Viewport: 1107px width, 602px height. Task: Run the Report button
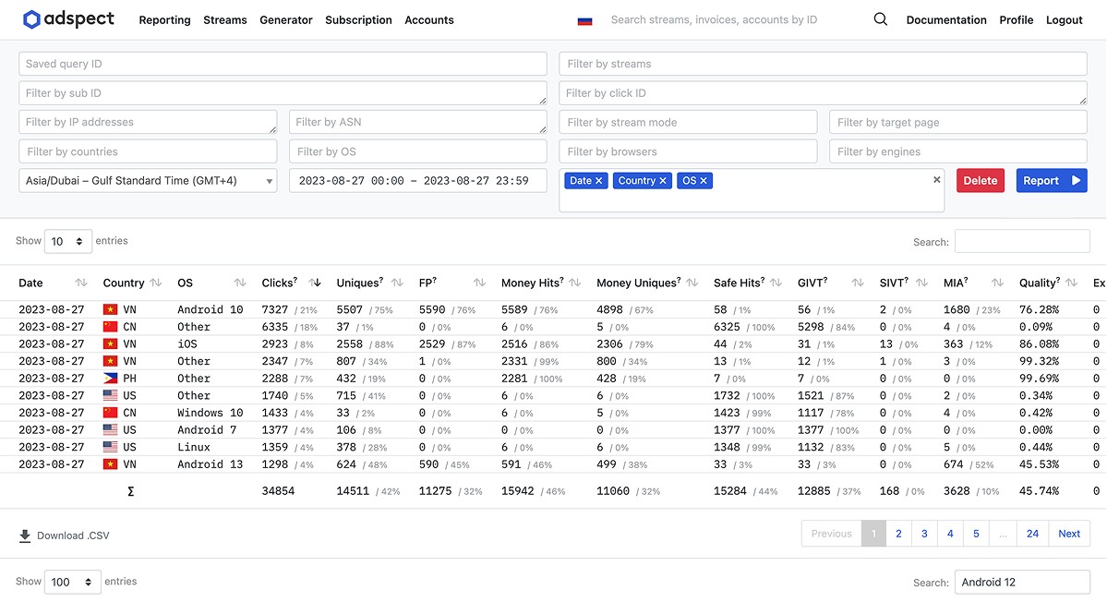1051,181
